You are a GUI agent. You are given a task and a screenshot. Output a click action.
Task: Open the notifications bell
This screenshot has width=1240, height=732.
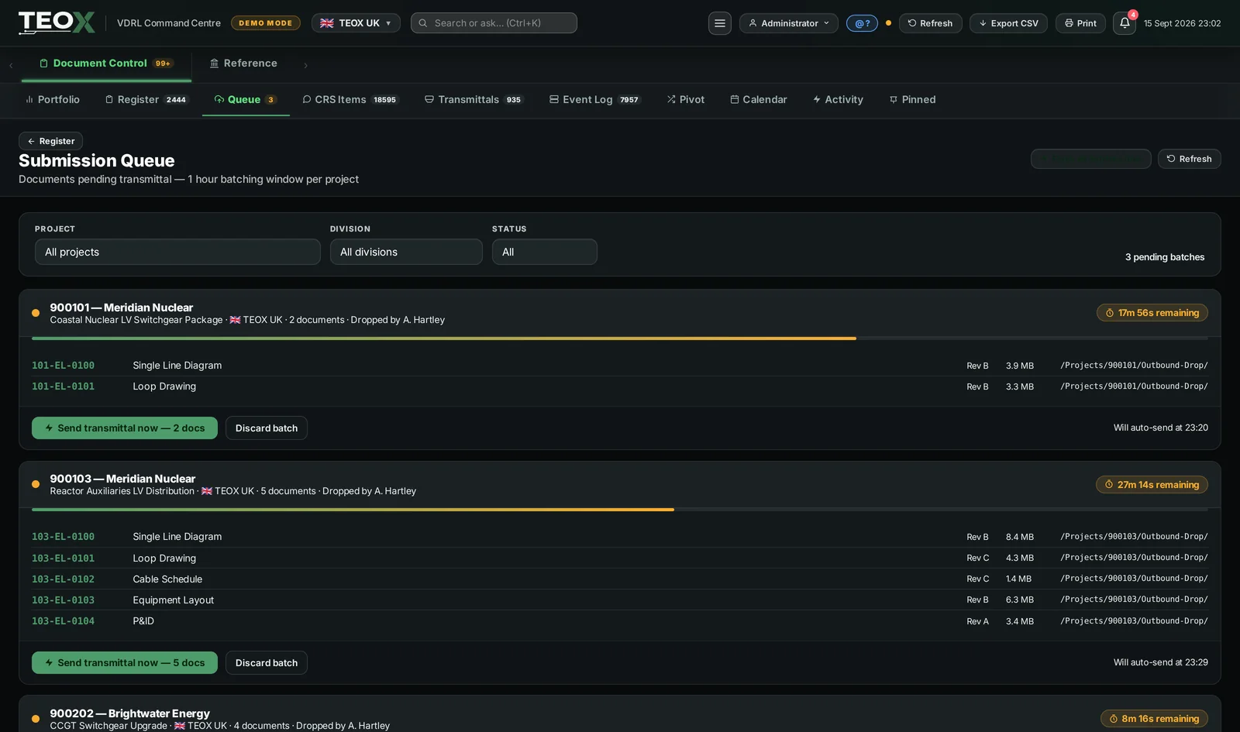(1125, 23)
